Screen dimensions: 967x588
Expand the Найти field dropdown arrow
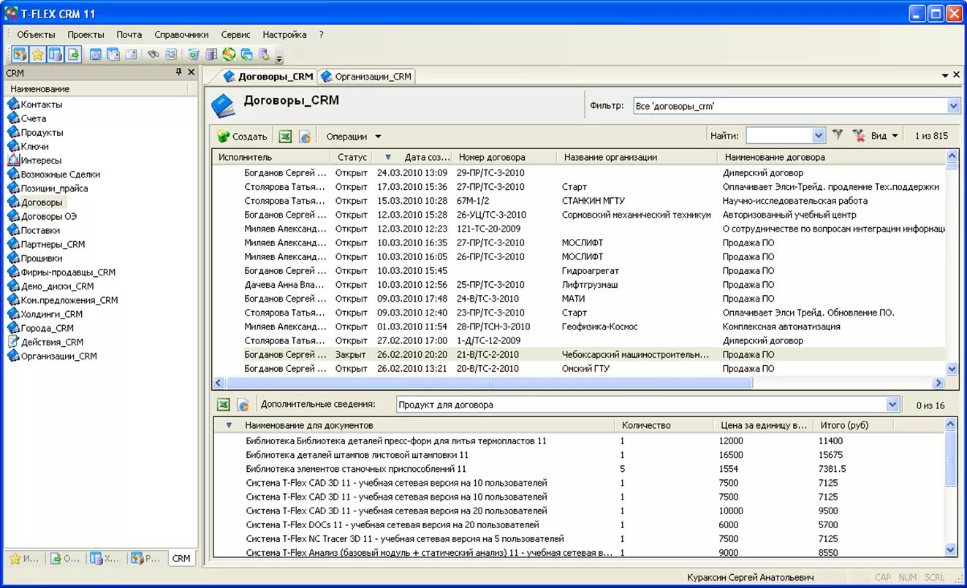tap(819, 136)
